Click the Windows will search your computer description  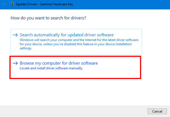79,44
